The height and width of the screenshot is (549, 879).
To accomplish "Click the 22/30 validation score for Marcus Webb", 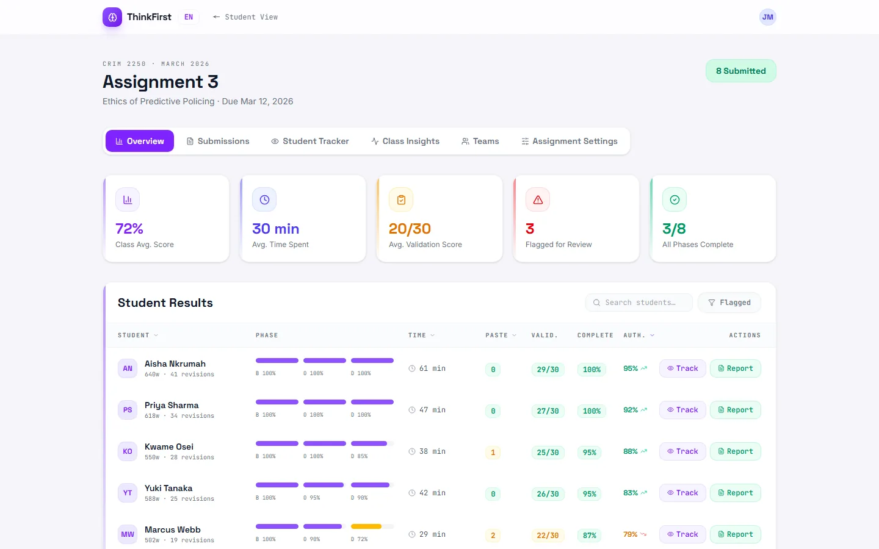I will (548, 536).
